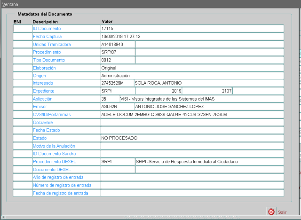Click the Interesado name SOLA ROCA, ANTONIO
The width and height of the screenshot is (301, 220).
tap(209, 83)
